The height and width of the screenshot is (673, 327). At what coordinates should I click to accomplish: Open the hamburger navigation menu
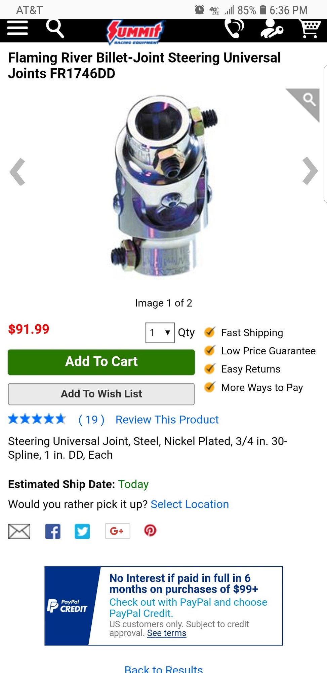coord(17,28)
